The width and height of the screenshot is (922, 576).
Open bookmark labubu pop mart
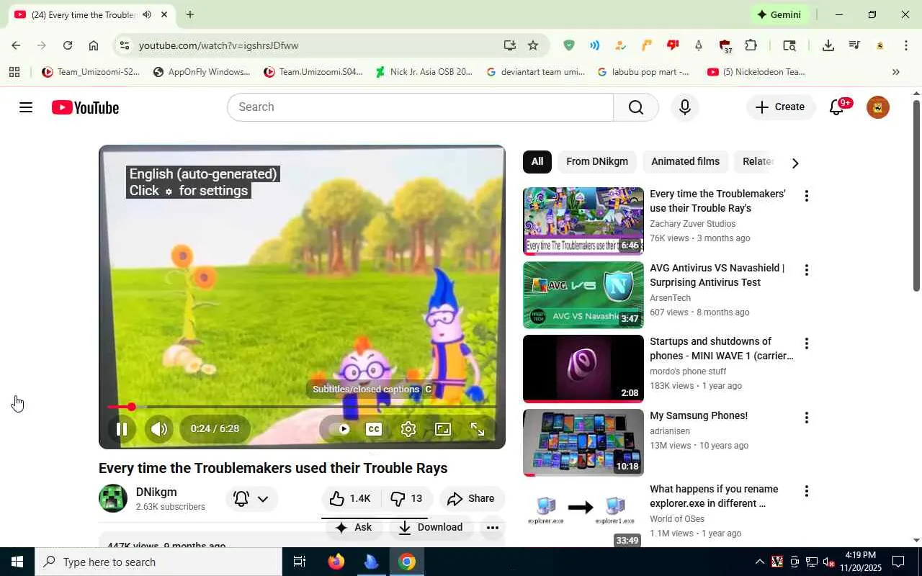tap(643, 72)
